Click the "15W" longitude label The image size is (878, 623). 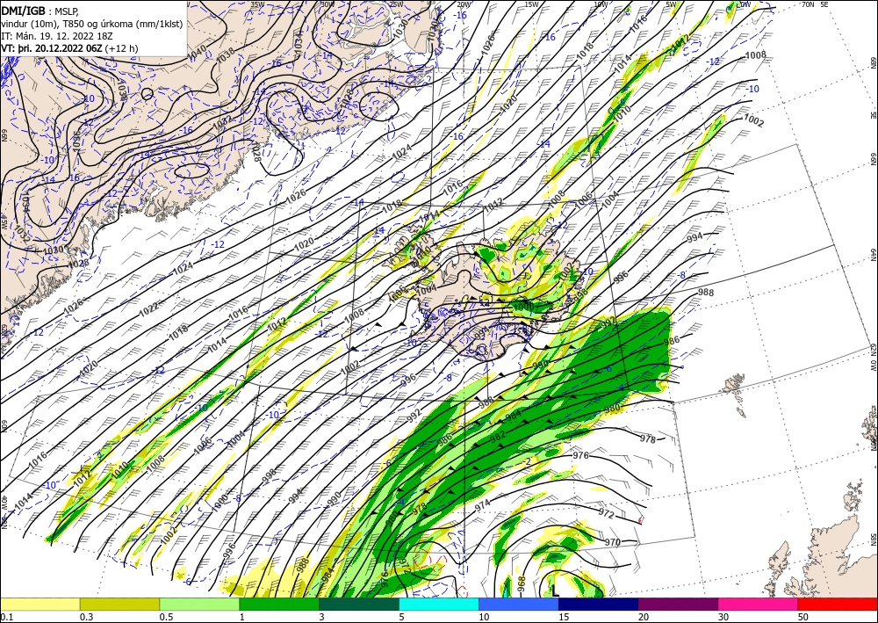pyautogui.click(x=531, y=4)
